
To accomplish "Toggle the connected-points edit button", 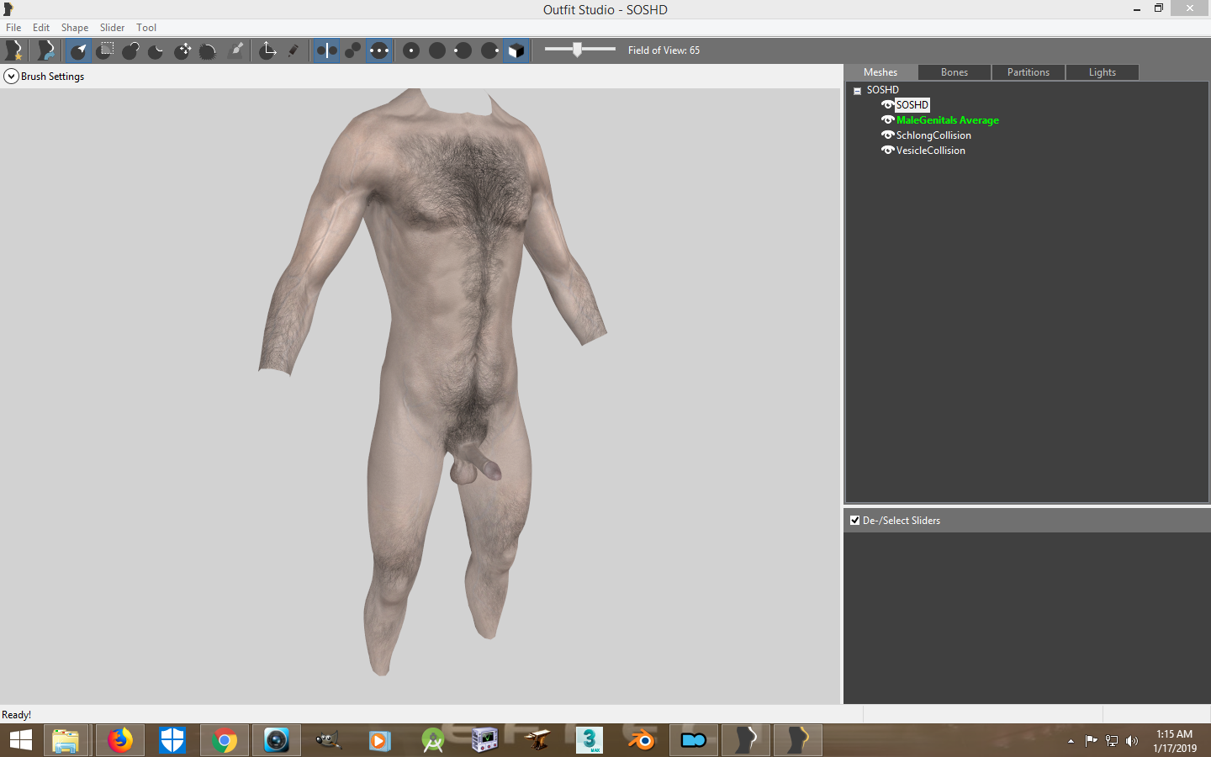I will pyautogui.click(x=353, y=50).
